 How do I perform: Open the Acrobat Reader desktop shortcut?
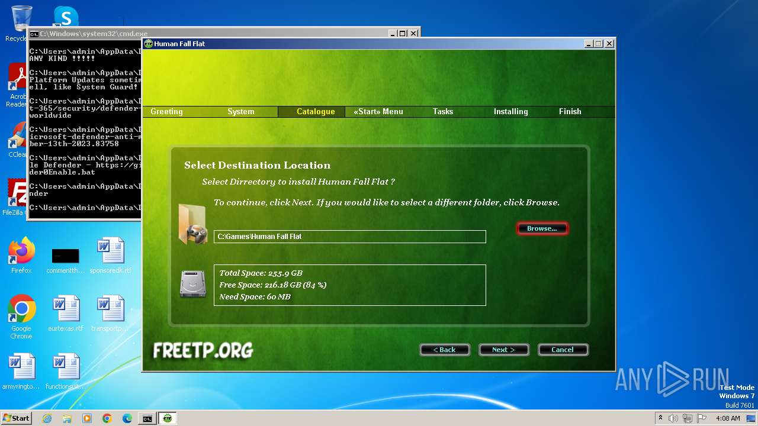[x=18, y=86]
